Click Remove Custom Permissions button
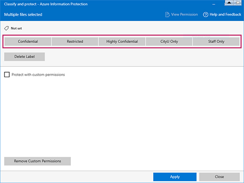The image size is (244, 183). pos(38,161)
